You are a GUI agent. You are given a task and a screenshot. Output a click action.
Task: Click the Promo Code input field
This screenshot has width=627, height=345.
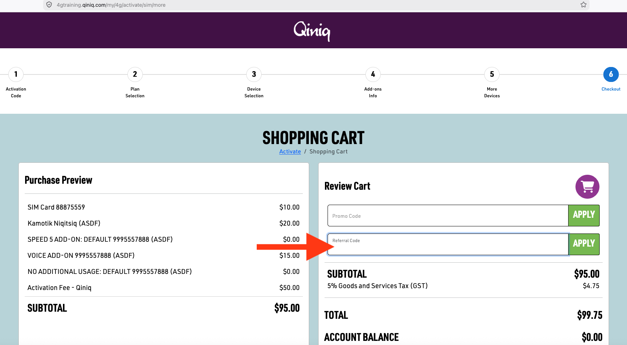coord(448,216)
